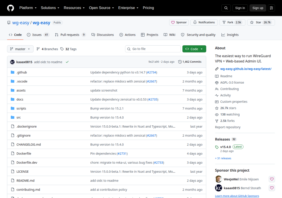Open pull request #2734 link
Image resolution: width=282 pixels, height=198 pixels.
pos(152,72)
